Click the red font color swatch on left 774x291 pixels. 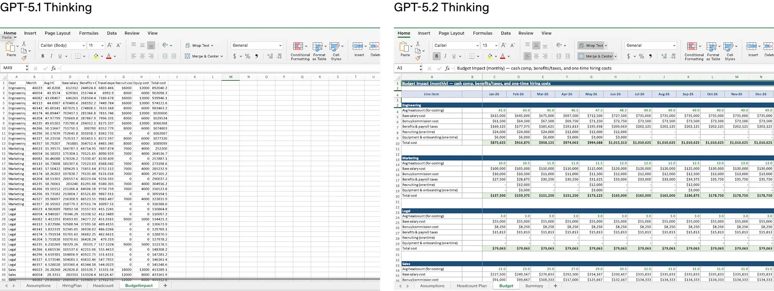click(x=108, y=56)
